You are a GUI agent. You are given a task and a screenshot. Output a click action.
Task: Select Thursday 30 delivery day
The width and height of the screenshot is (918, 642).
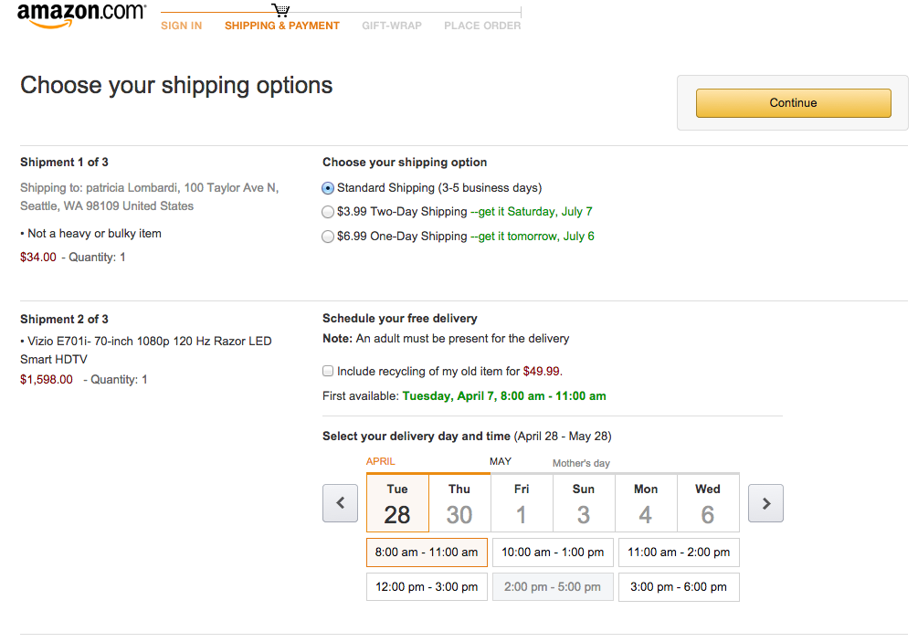click(459, 503)
